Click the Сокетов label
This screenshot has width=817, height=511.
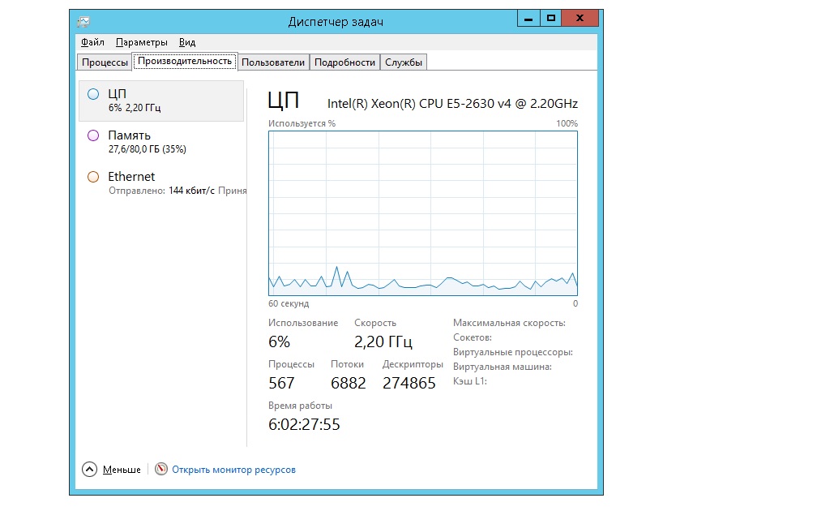[x=473, y=337]
